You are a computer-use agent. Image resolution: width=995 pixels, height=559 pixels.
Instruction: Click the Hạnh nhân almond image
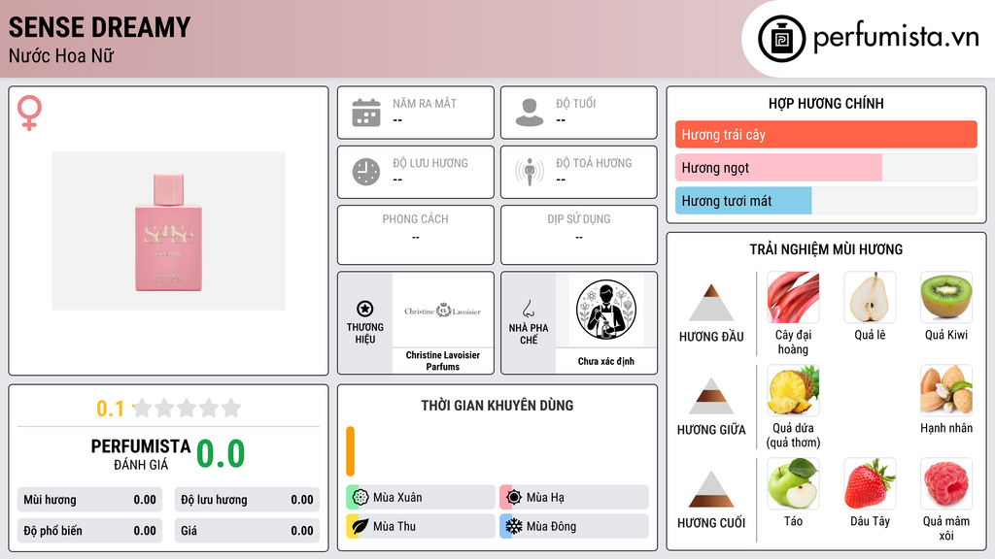[946, 390]
